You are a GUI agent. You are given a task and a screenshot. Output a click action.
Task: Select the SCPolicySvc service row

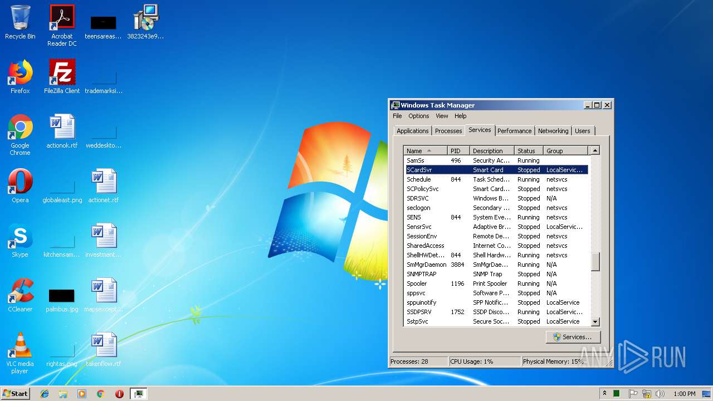click(x=496, y=189)
